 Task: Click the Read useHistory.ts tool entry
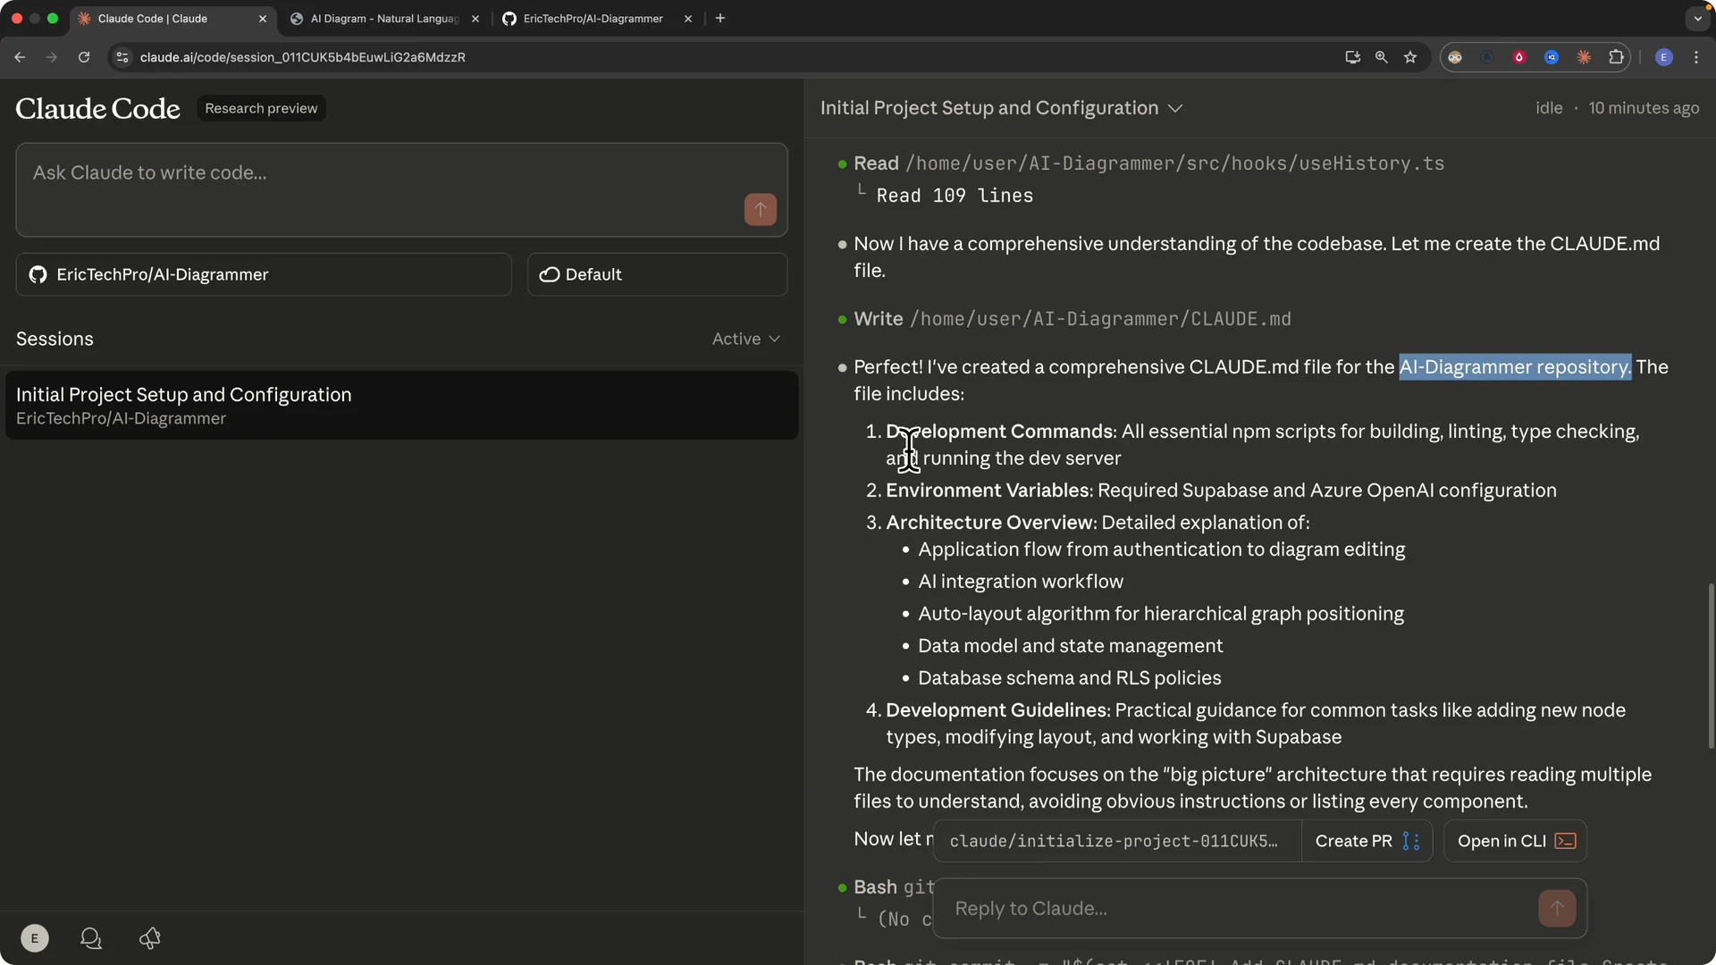(x=1148, y=164)
